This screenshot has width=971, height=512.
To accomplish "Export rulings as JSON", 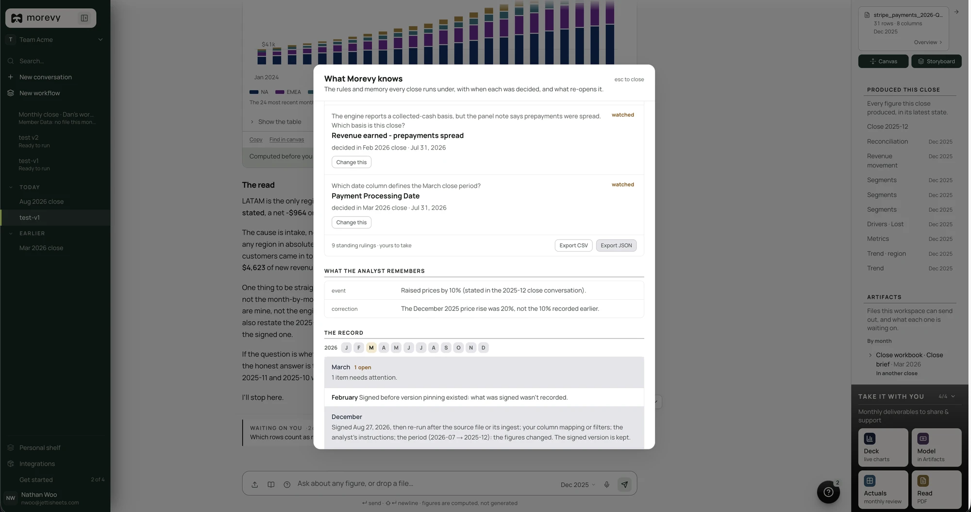I will click(616, 246).
